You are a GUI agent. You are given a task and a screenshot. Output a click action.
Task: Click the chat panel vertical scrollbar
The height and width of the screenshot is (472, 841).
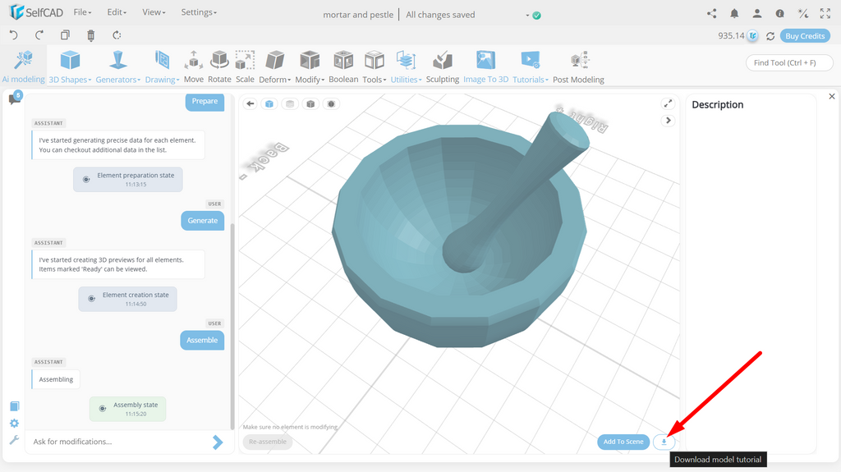coord(232,326)
